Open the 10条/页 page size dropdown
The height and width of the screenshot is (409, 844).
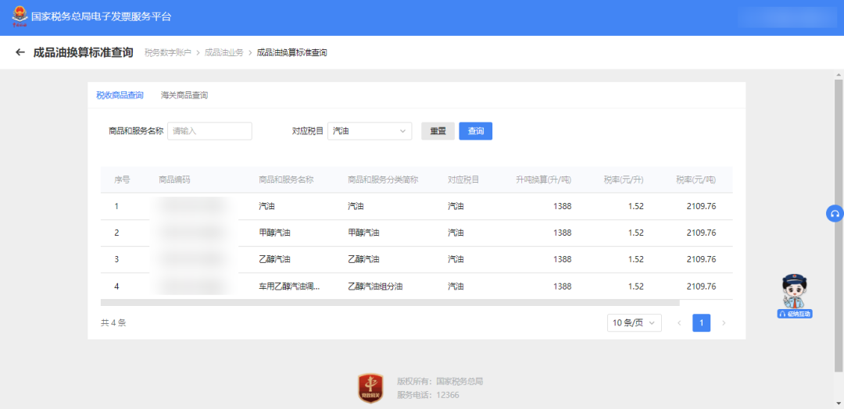click(634, 323)
